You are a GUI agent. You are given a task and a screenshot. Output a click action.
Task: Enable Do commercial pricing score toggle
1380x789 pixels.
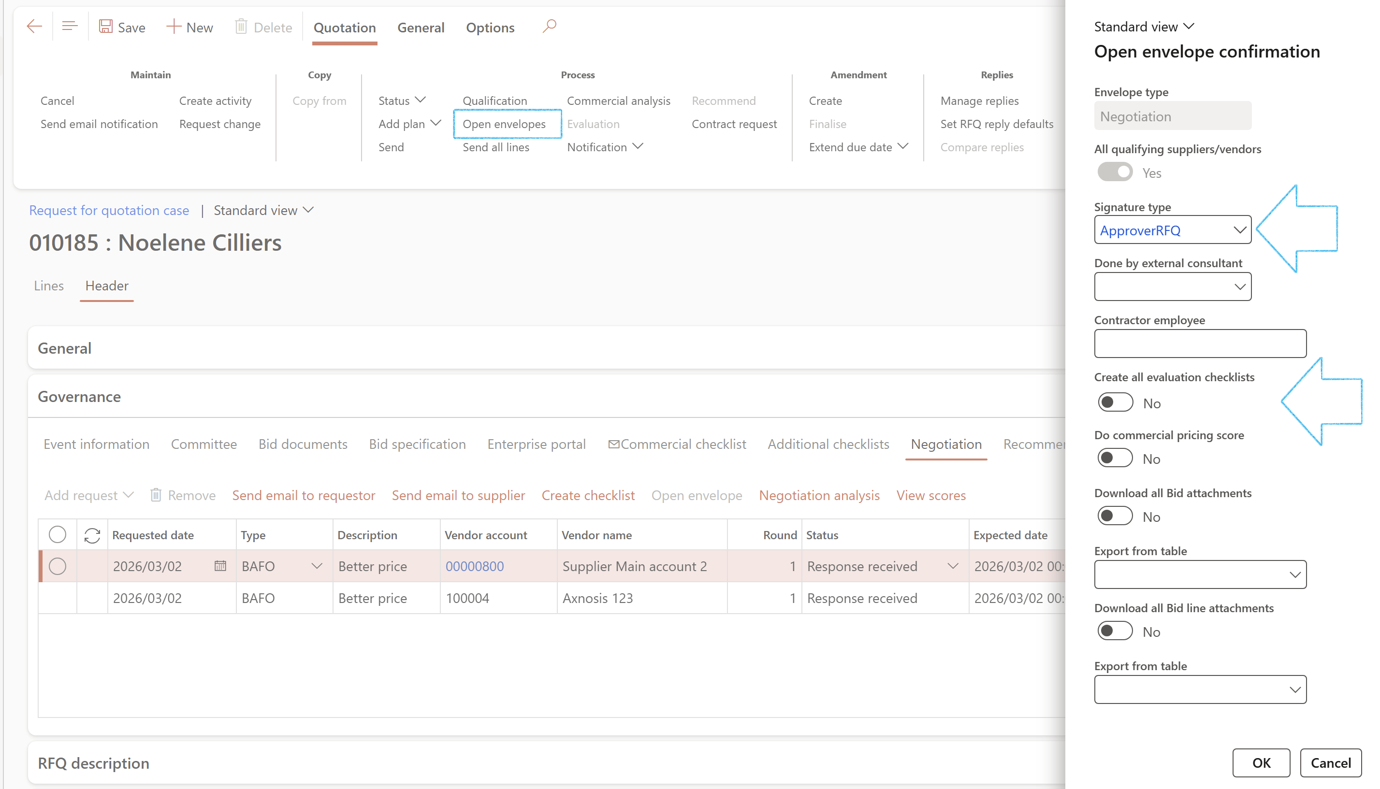pyautogui.click(x=1115, y=459)
